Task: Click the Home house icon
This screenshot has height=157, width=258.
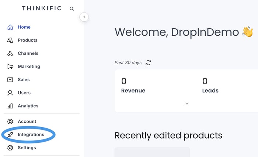Action: [x=10, y=27]
